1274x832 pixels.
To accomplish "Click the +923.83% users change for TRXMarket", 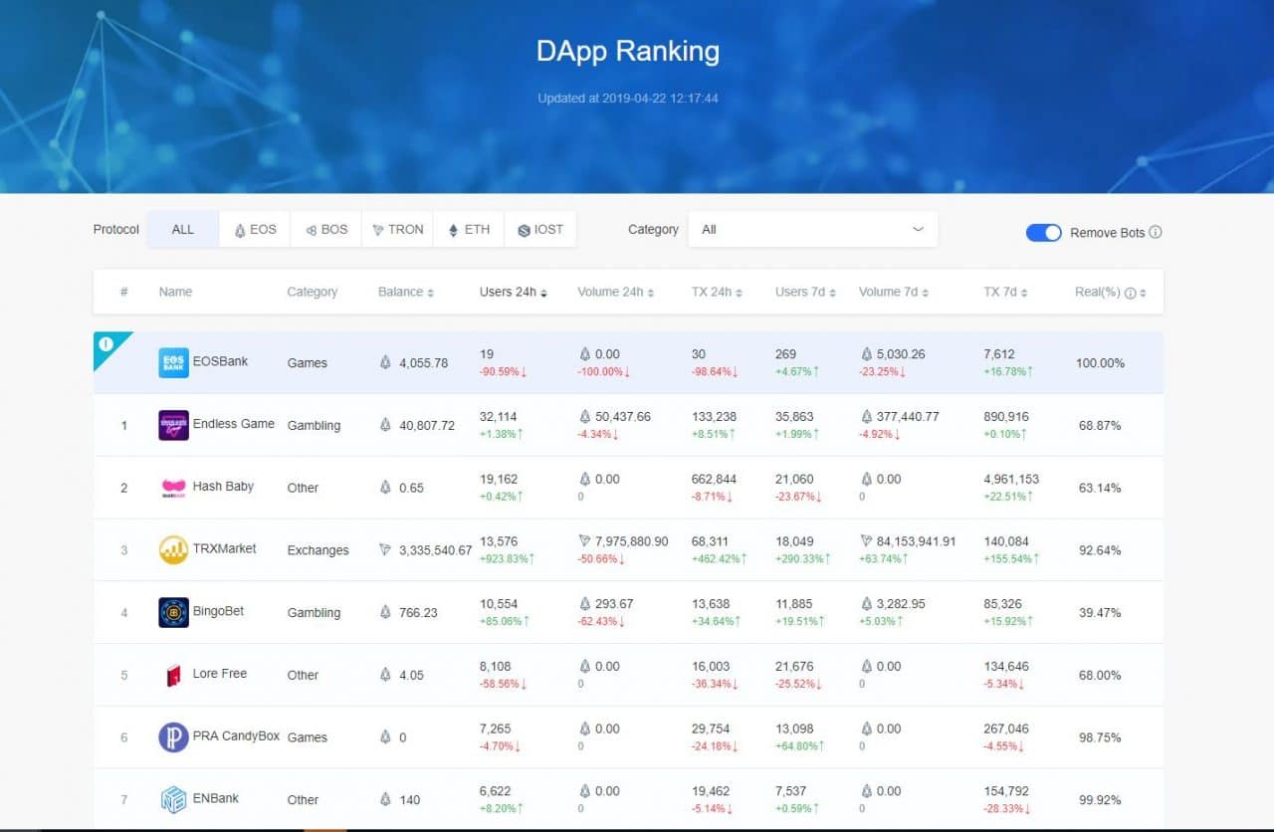I will (x=507, y=559).
